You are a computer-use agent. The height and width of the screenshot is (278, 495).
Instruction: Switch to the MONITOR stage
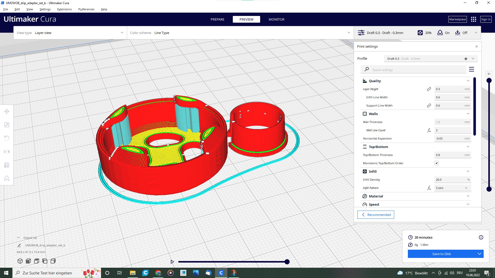[x=276, y=19]
